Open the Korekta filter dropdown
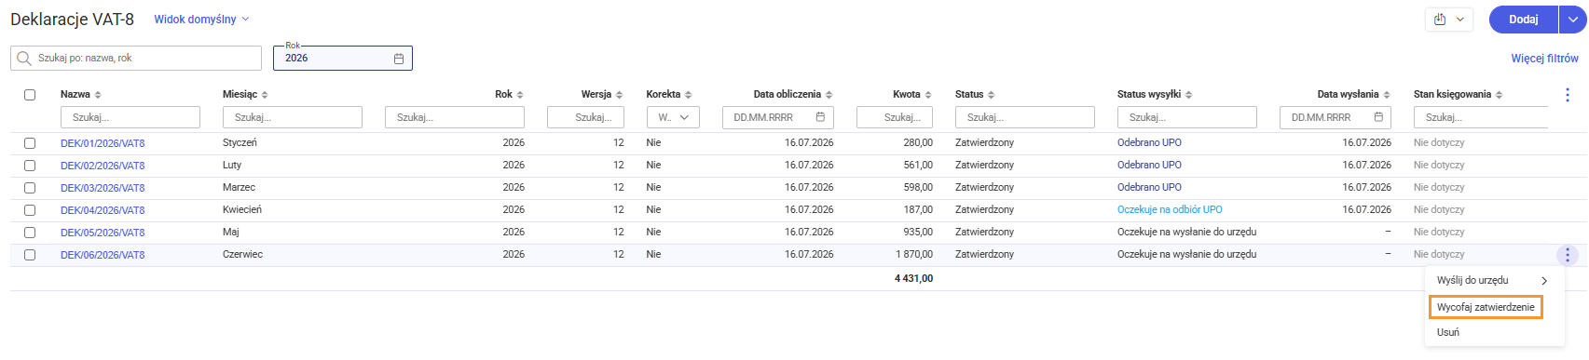Image resolution: width=1589 pixels, height=360 pixels. [x=673, y=117]
